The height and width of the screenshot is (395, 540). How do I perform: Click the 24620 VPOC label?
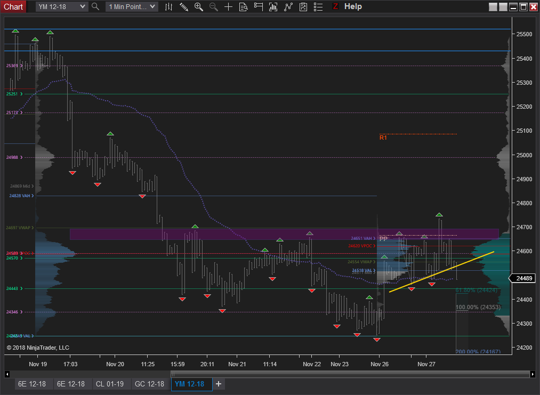coord(361,246)
